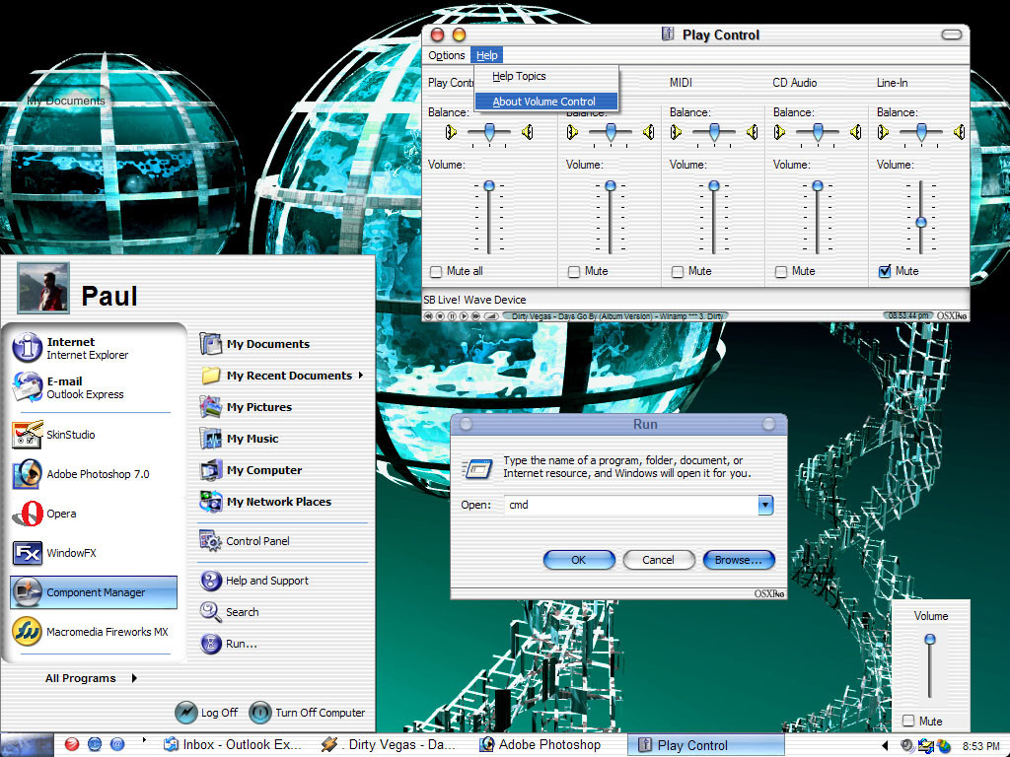1010x757 pixels.
Task: Toggle the CD Audio Mute checkbox
Action: coord(781,272)
